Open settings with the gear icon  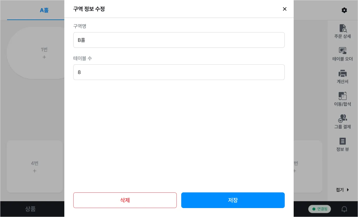[344, 10]
